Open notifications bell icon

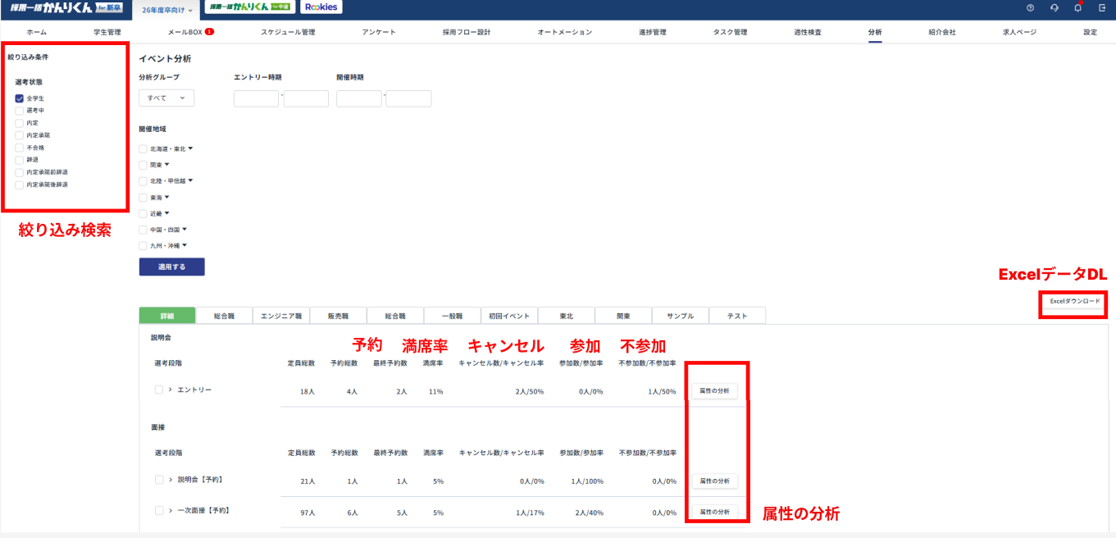1077,7
